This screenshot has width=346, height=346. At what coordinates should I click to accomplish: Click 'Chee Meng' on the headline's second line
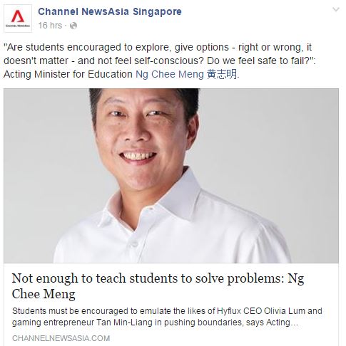pos(44,294)
